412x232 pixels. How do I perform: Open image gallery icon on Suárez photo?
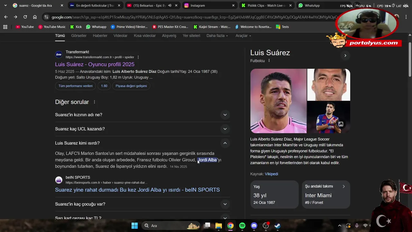coord(341,124)
